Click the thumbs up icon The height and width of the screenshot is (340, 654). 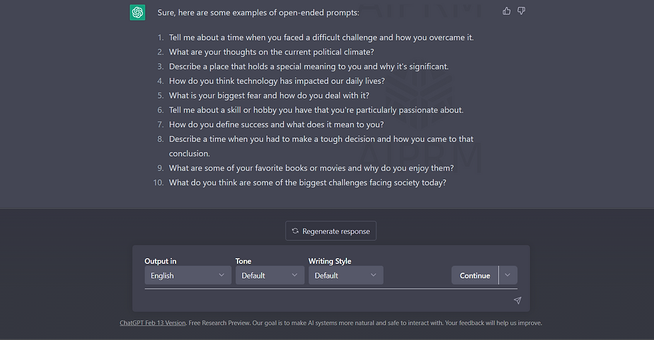pos(507,11)
